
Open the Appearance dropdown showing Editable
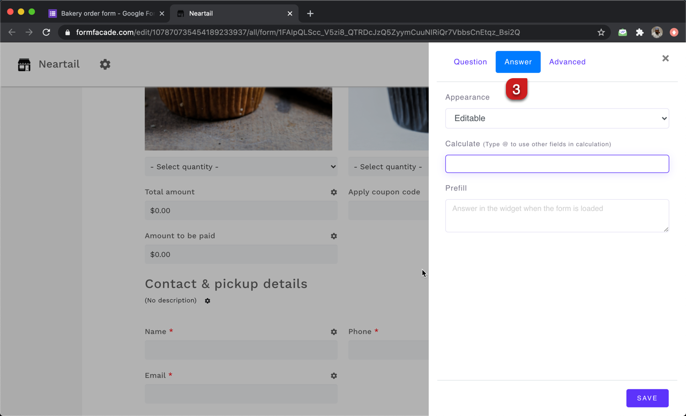click(557, 118)
